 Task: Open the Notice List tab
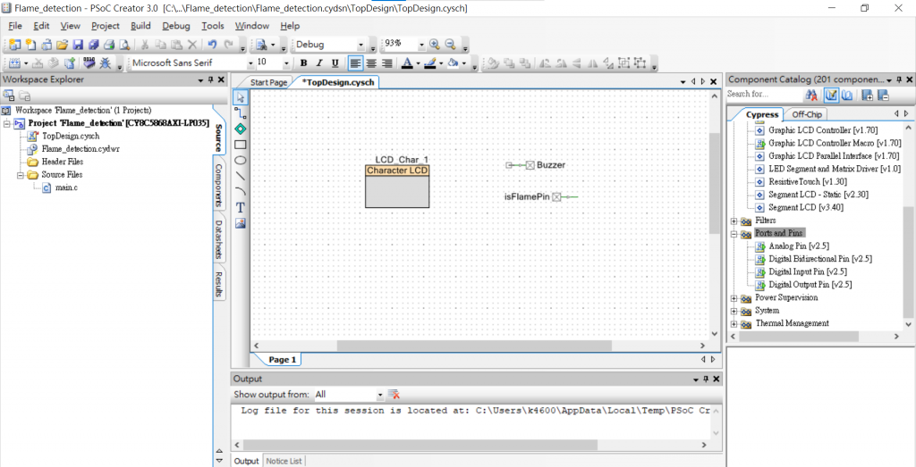284,461
